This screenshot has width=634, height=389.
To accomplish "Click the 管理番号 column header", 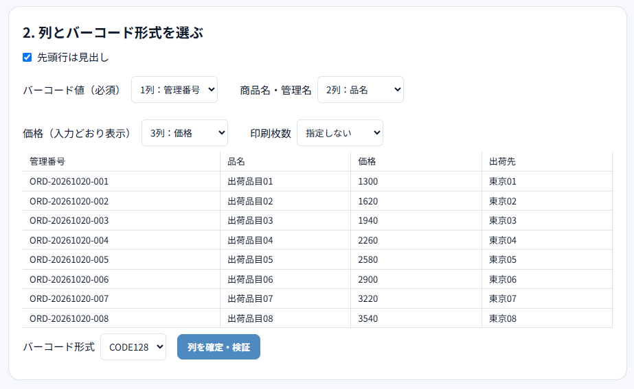I will pyautogui.click(x=122, y=162).
